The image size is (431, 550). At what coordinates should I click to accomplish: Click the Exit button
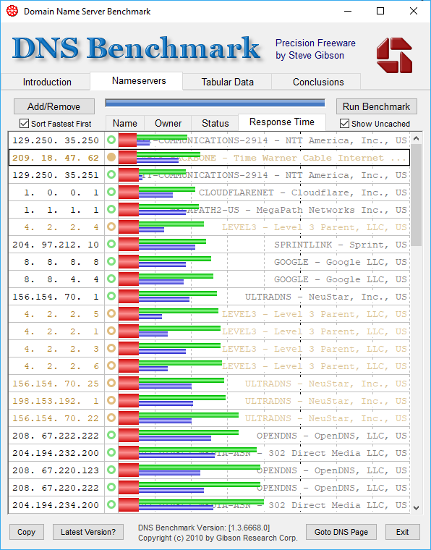click(402, 532)
